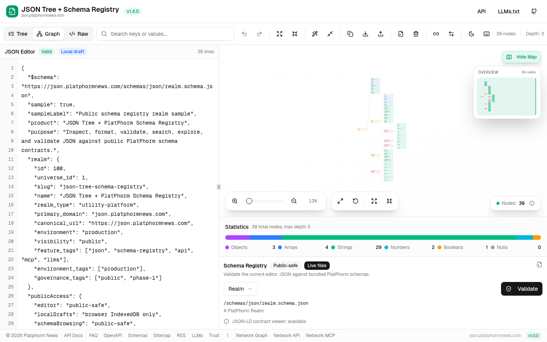The height and width of the screenshot is (342, 547).
Task: Expand all graph nodes from the graph controls
Action: (374, 201)
